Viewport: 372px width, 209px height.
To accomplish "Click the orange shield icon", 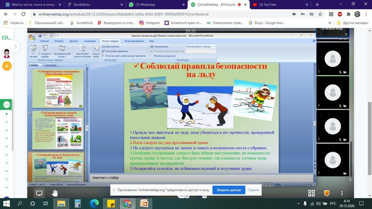I will pyautogui.click(x=327, y=193).
